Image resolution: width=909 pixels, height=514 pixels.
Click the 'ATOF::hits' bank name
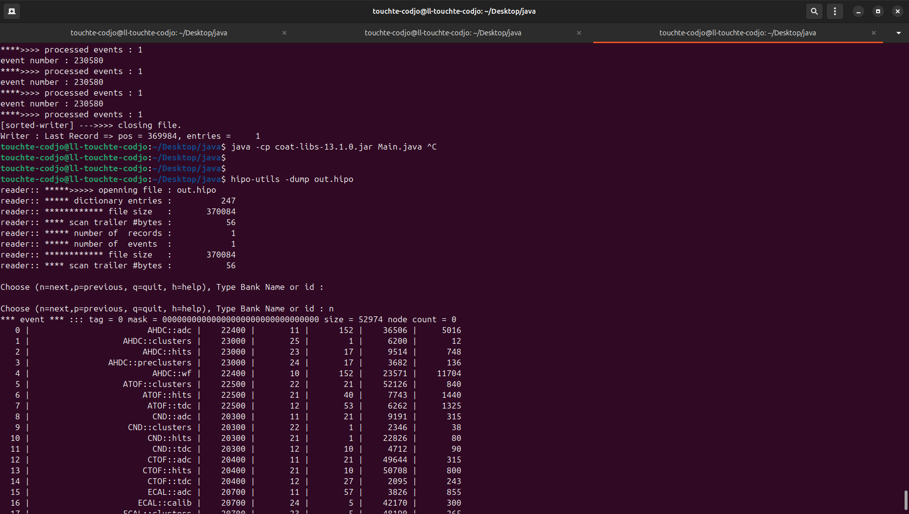click(167, 395)
